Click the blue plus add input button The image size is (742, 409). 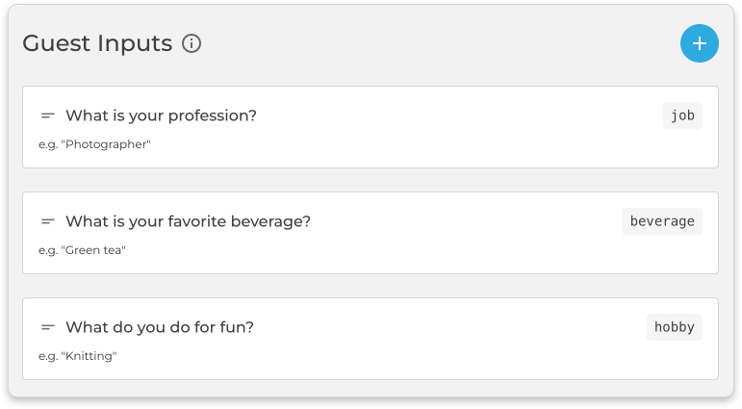(x=700, y=43)
